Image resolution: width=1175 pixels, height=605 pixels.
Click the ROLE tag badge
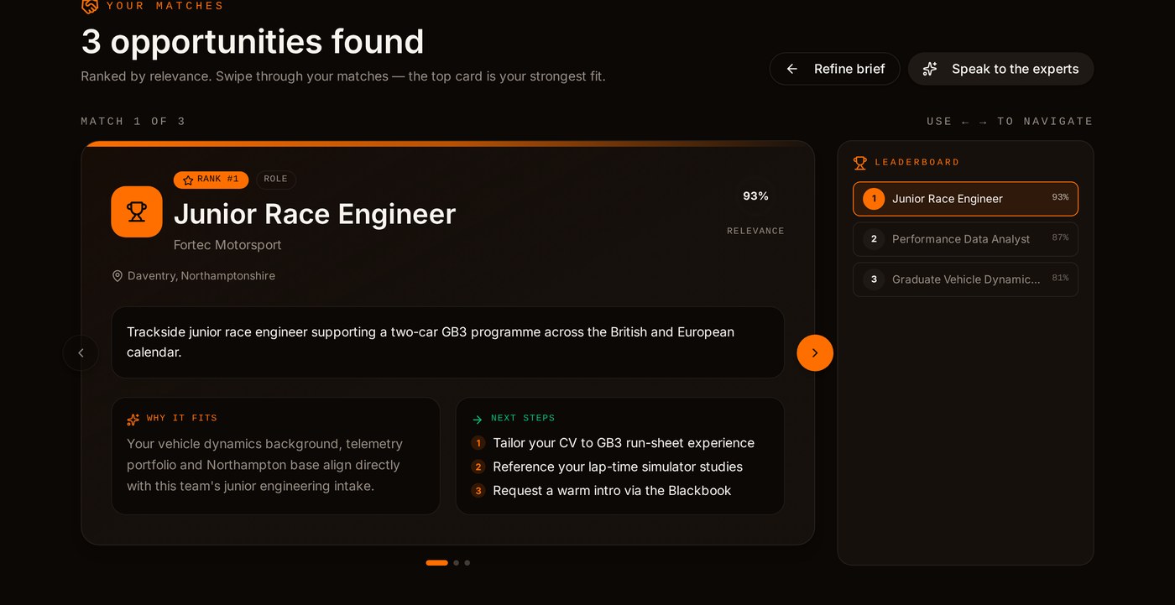pyautogui.click(x=276, y=180)
